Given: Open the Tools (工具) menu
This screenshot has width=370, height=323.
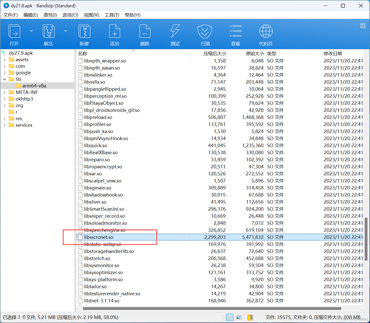Looking at the screenshot, I should (112, 15).
